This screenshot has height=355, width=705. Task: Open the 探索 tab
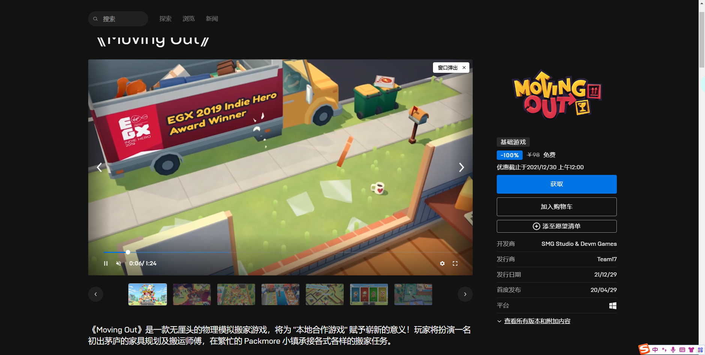tap(165, 19)
